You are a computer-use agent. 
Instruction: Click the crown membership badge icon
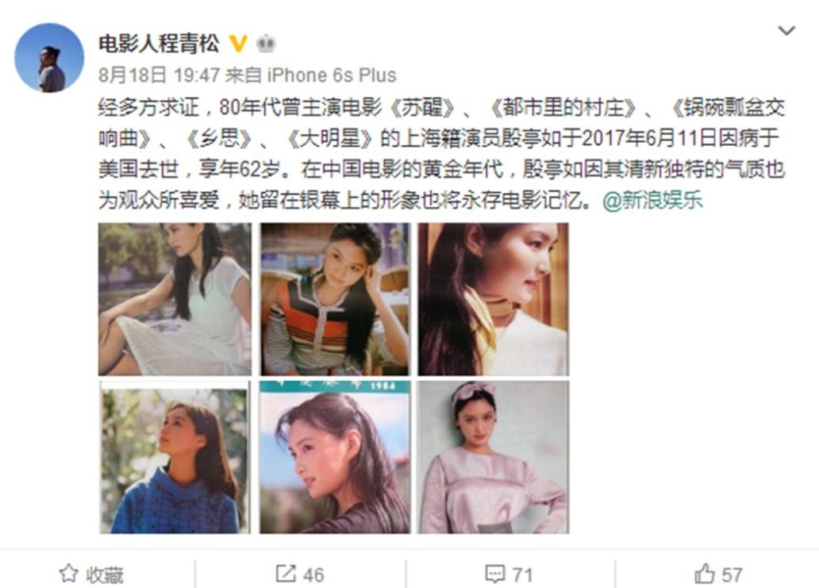pos(266,44)
